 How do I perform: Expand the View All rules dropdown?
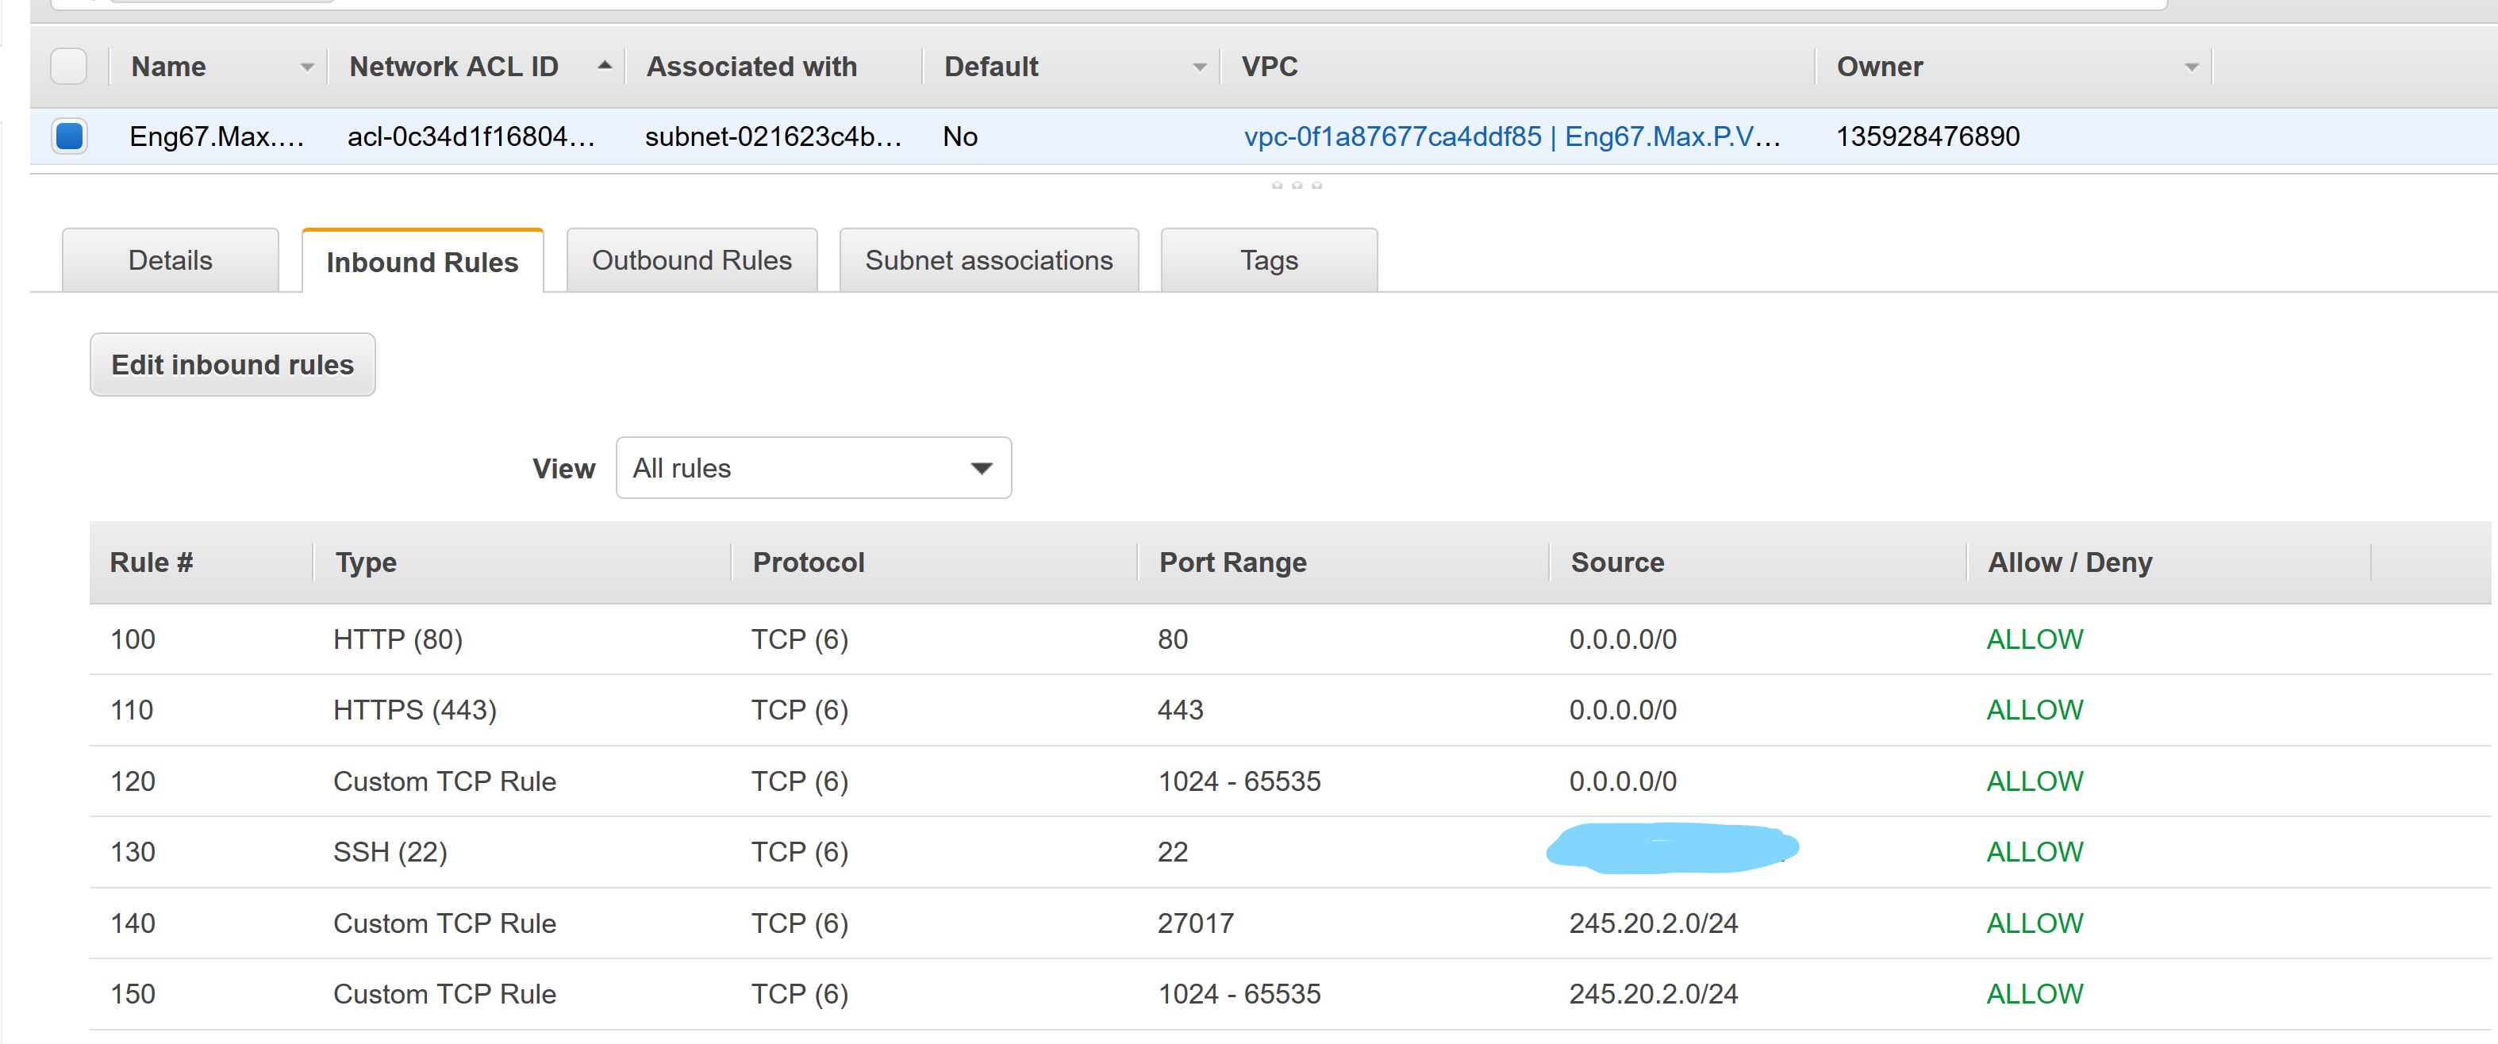tap(813, 468)
